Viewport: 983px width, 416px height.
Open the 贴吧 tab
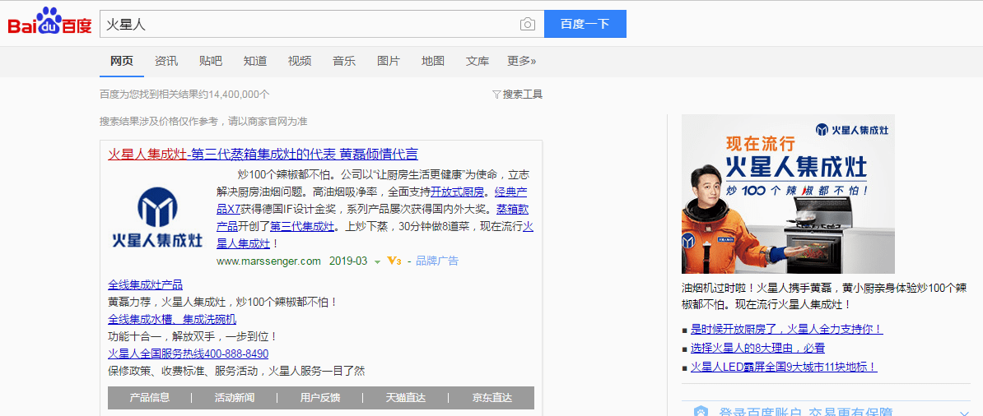tap(211, 62)
